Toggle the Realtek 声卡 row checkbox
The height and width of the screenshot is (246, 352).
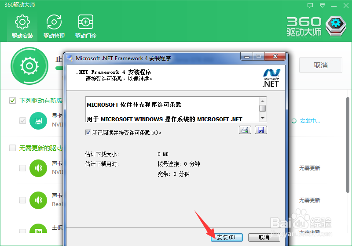22,200
